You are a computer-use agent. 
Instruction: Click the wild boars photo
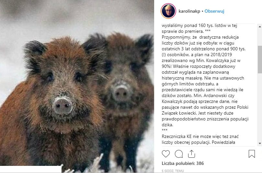[77, 86]
